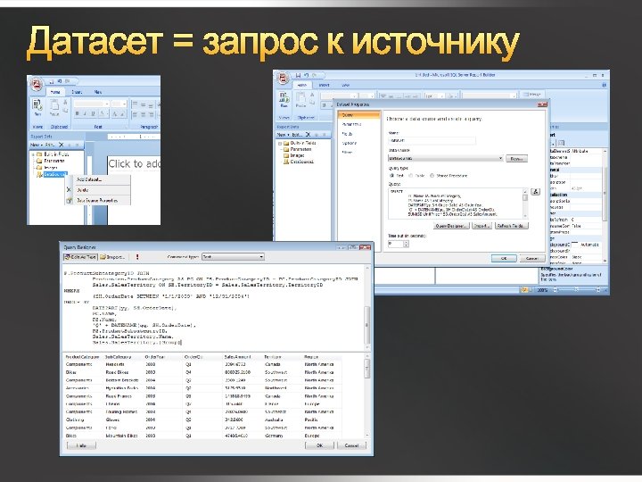
Task: Click X delete icon in context-menu screenshot Report Data toolbar
Action: tap(62, 145)
